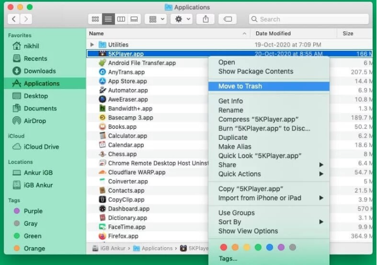Expand Import from iPhone or iPad submenu
The height and width of the screenshot is (265, 377).
[269, 198]
